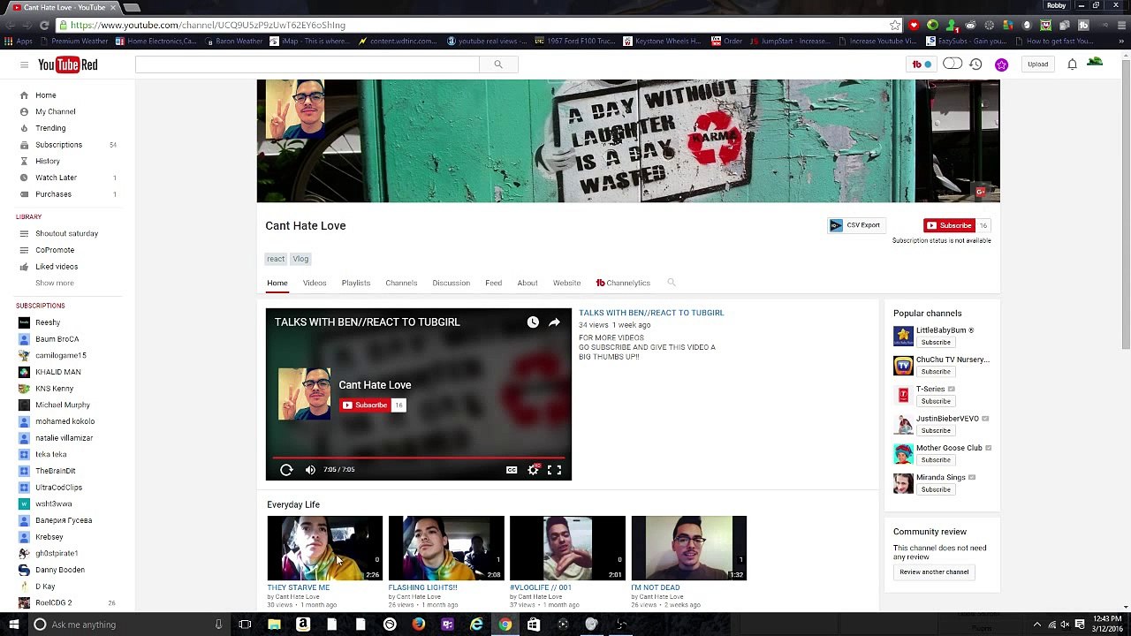The width and height of the screenshot is (1131, 636).
Task: Click Watch Later clock on player
Action: [533, 322]
